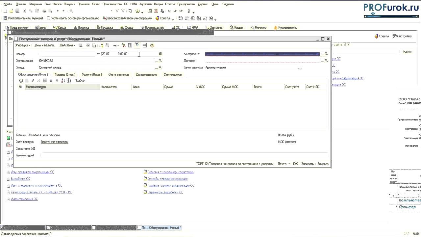This screenshot has height=237, width=421.
Task: Click the Цены и валюта button
Action: click(x=44, y=45)
